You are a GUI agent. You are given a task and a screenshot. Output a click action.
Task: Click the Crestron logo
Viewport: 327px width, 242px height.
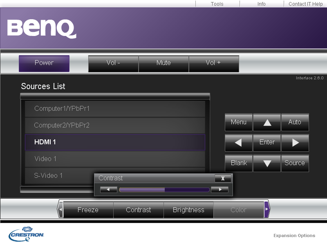point(26,234)
